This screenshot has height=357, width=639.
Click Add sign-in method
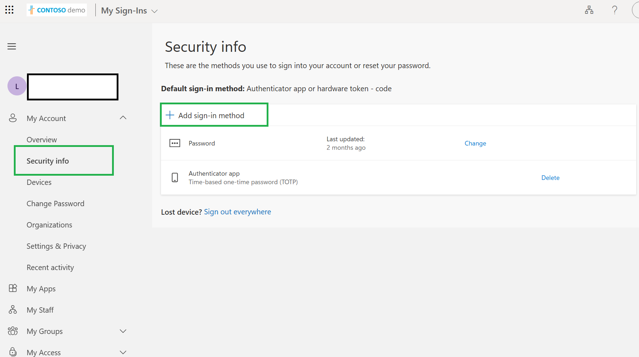214,115
